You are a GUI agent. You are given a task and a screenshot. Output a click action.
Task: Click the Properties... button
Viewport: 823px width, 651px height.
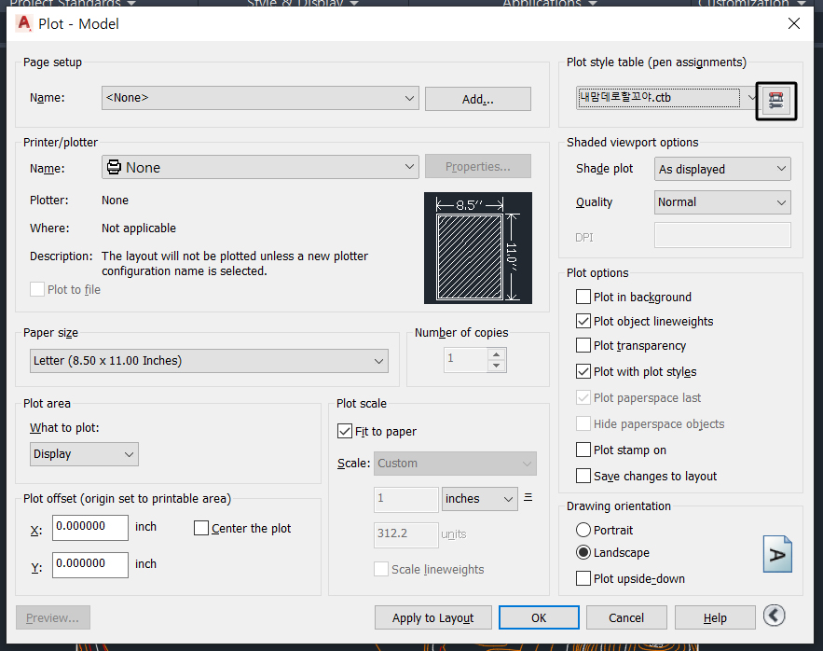[x=477, y=167]
